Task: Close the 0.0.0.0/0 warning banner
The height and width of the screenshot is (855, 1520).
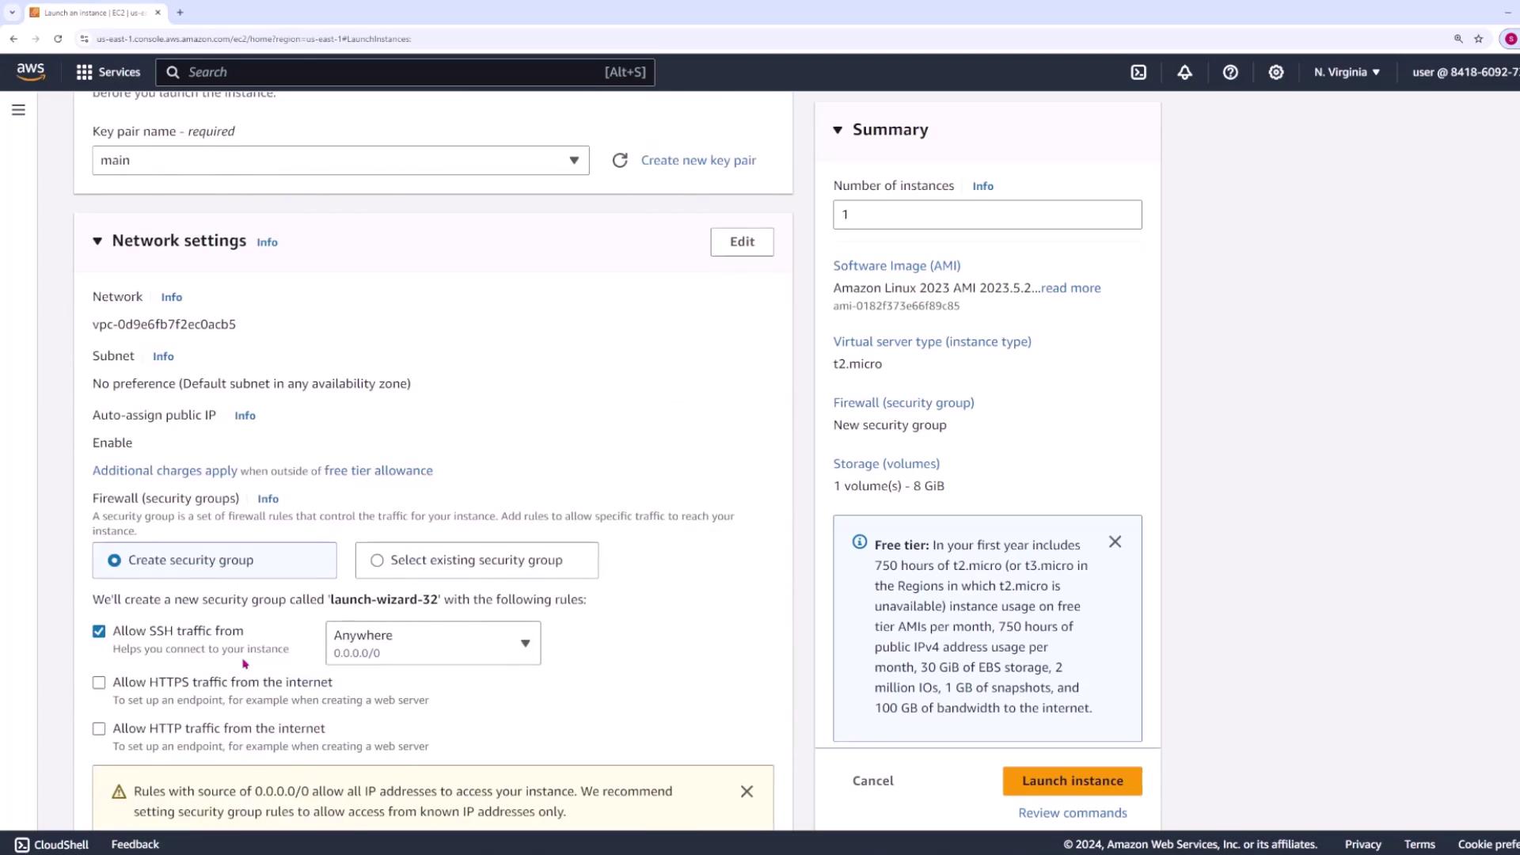Action: pos(747,792)
